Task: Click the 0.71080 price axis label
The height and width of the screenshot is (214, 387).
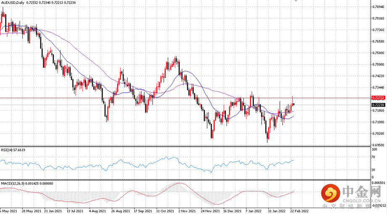Action: pos(378,122)
